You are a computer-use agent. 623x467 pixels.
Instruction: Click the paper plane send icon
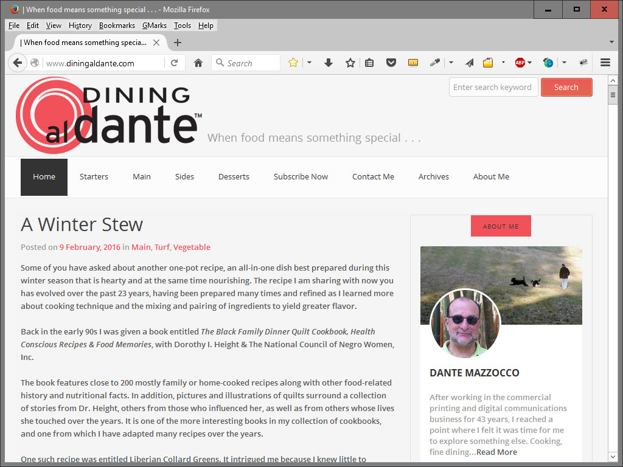pyautogui.click(x=470, y=63)
